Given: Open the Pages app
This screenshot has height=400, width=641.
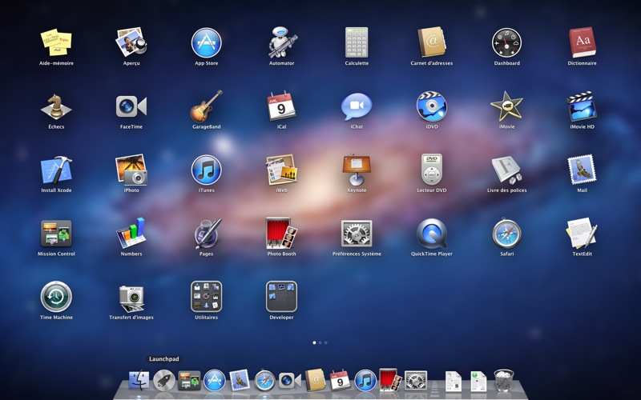Looking at the screenshot, I should tap(208, 234).
